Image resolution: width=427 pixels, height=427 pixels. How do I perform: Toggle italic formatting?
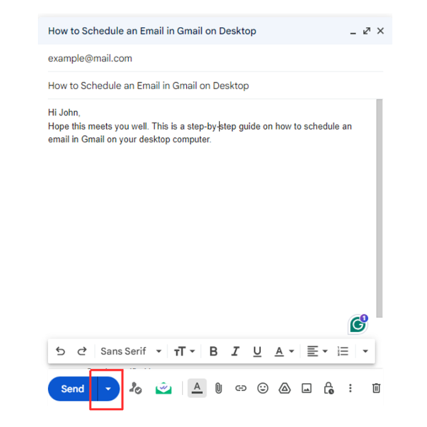[235, 351]
